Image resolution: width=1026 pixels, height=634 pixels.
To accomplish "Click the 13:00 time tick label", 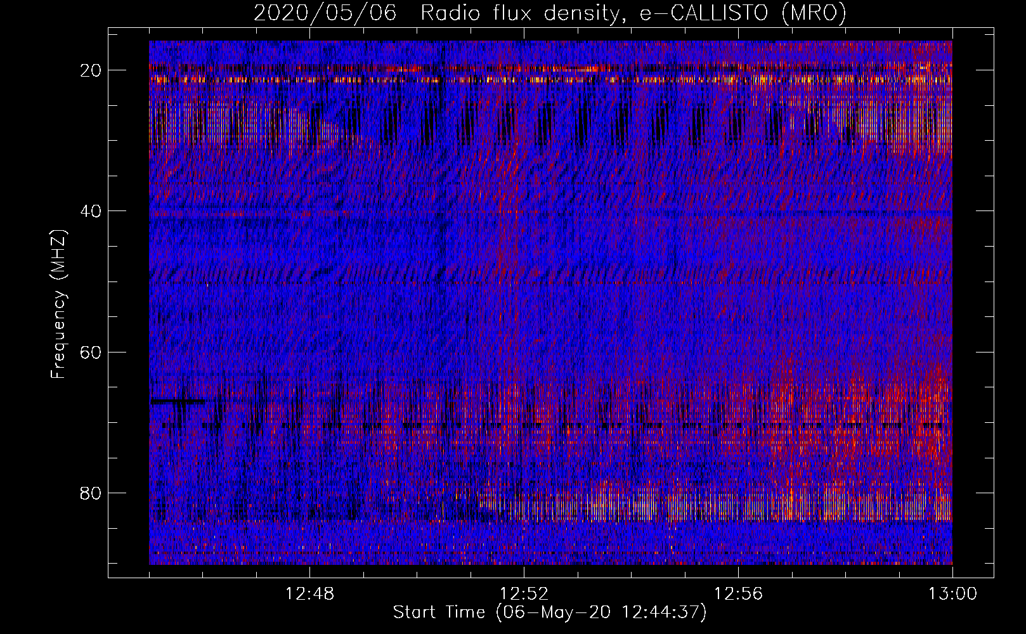I will click(952, 594).
